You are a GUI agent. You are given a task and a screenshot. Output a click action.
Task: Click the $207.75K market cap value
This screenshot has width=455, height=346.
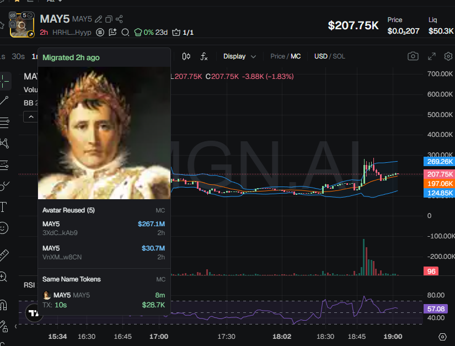pyautogui.click(x=353, y=25)
